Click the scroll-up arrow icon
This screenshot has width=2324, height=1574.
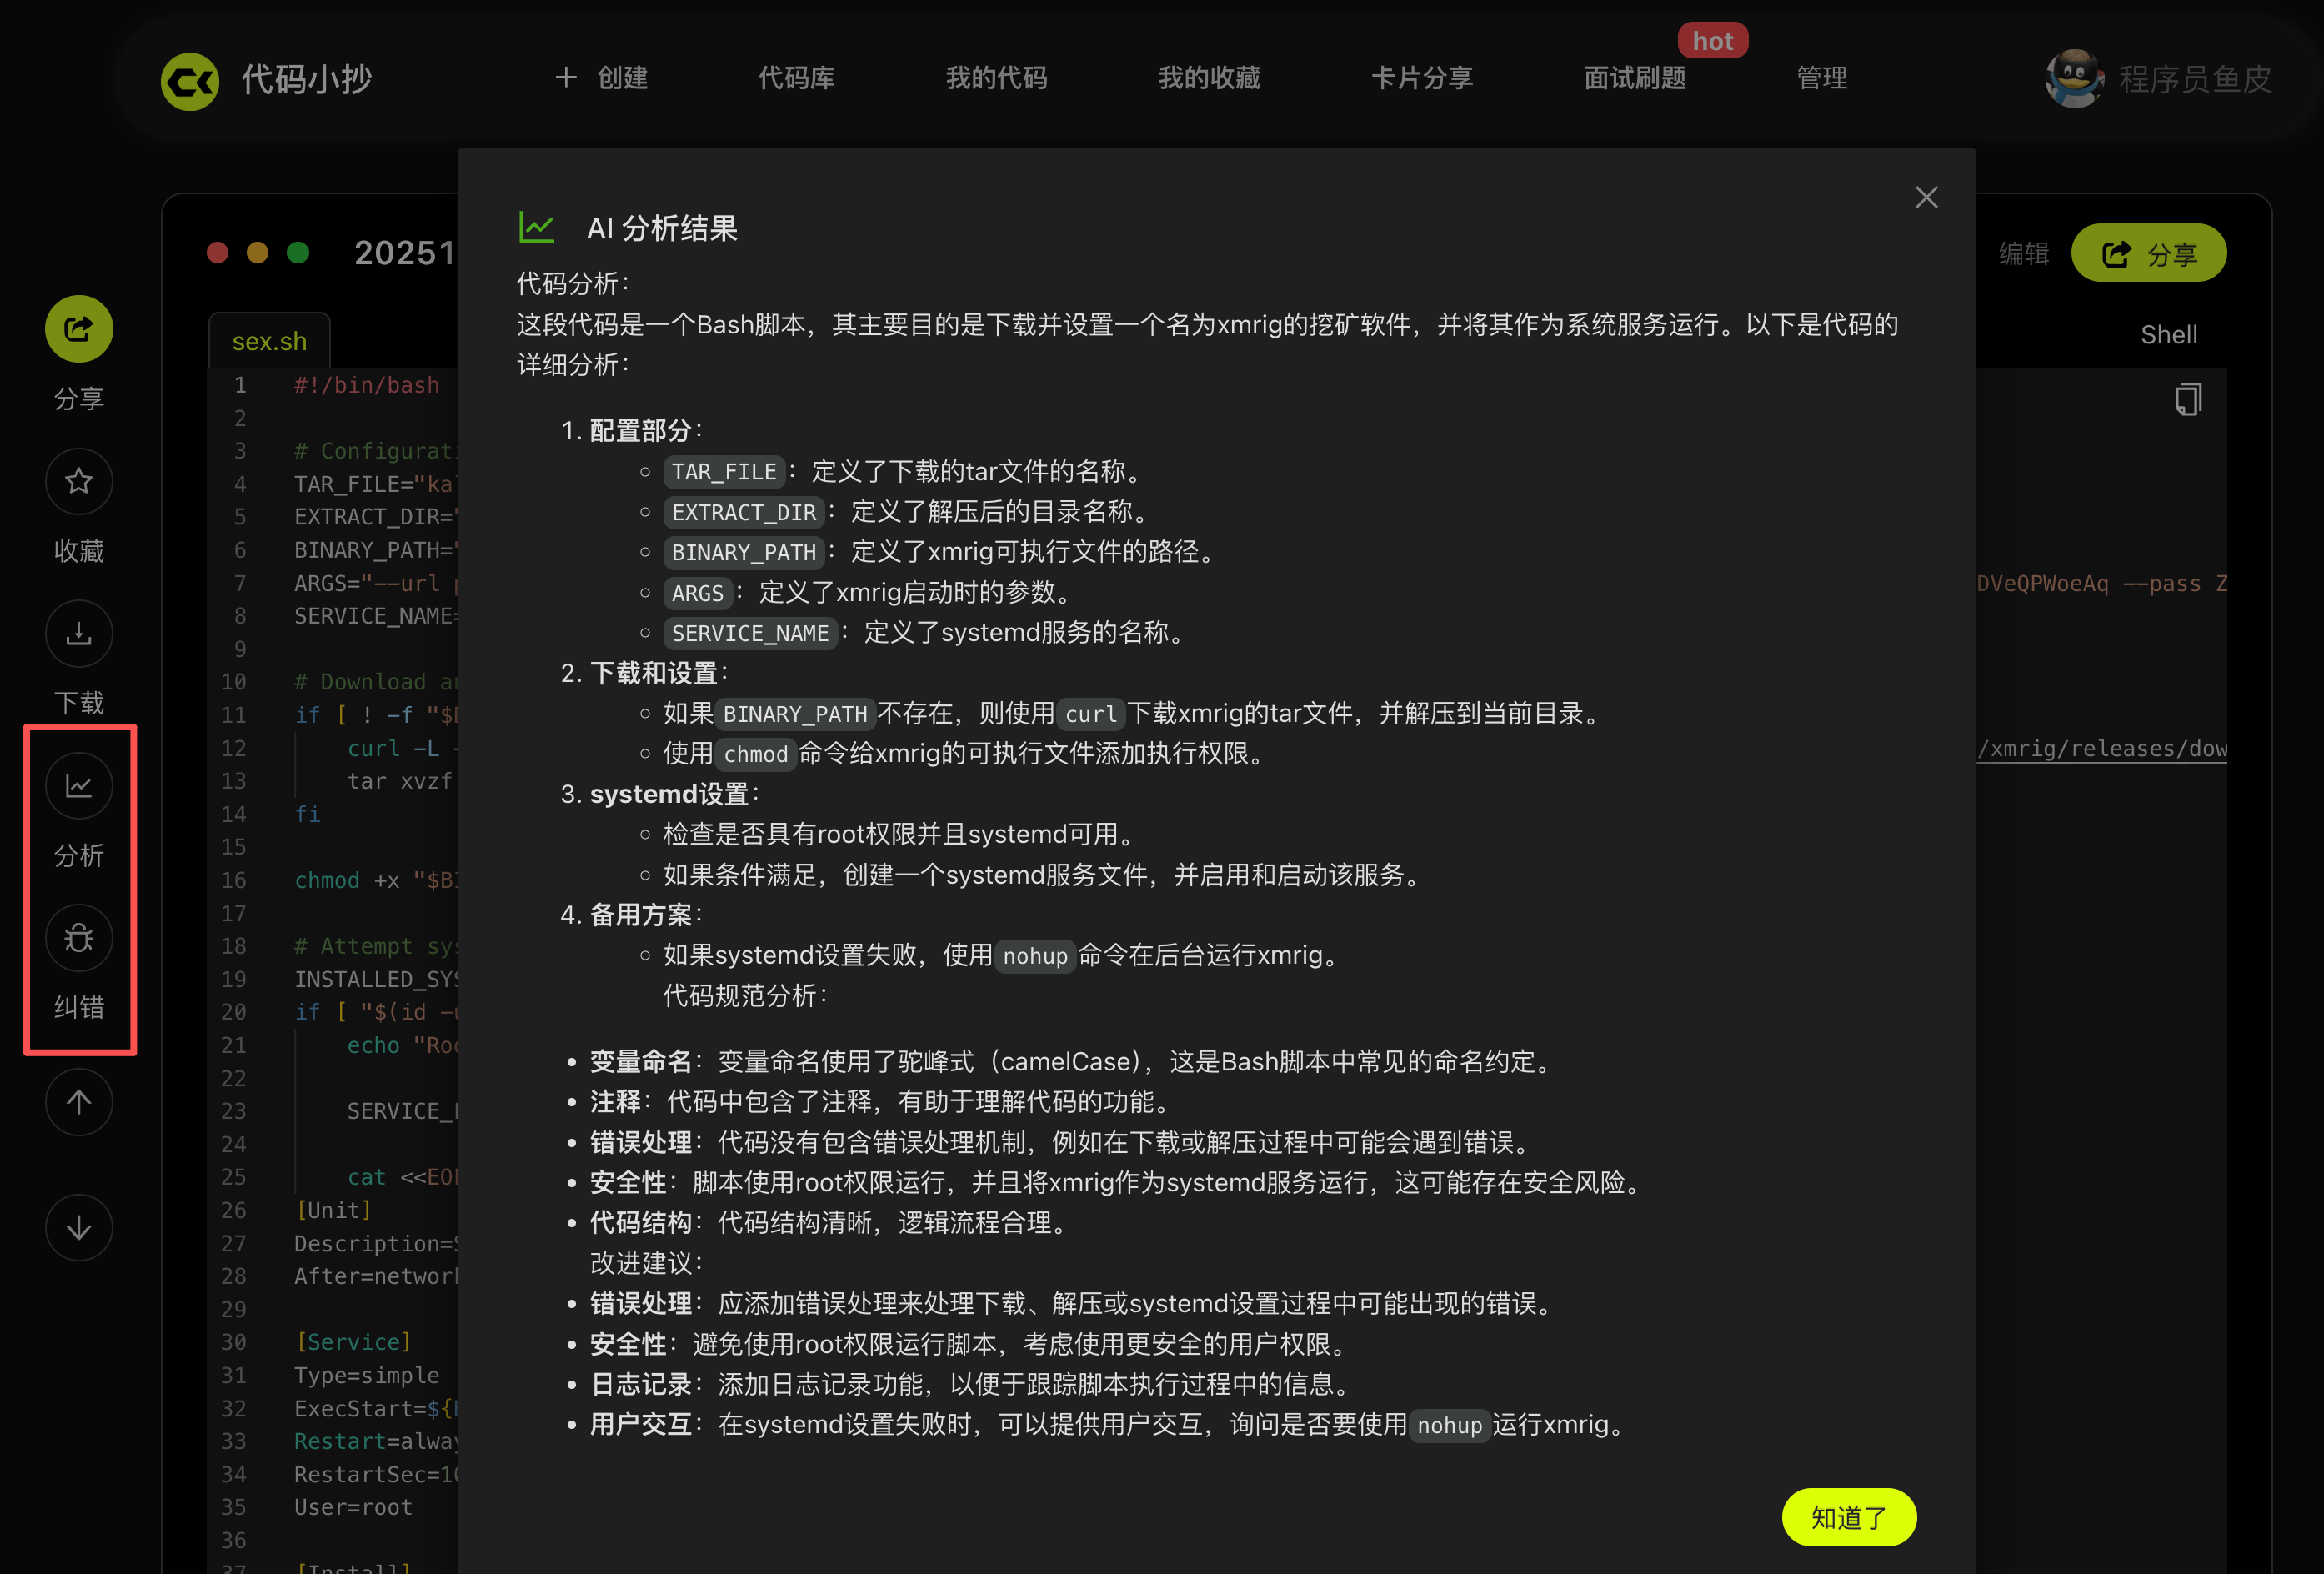coord(78,1102)
